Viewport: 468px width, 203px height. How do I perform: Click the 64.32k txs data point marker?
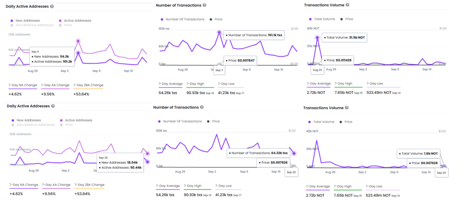294,154
